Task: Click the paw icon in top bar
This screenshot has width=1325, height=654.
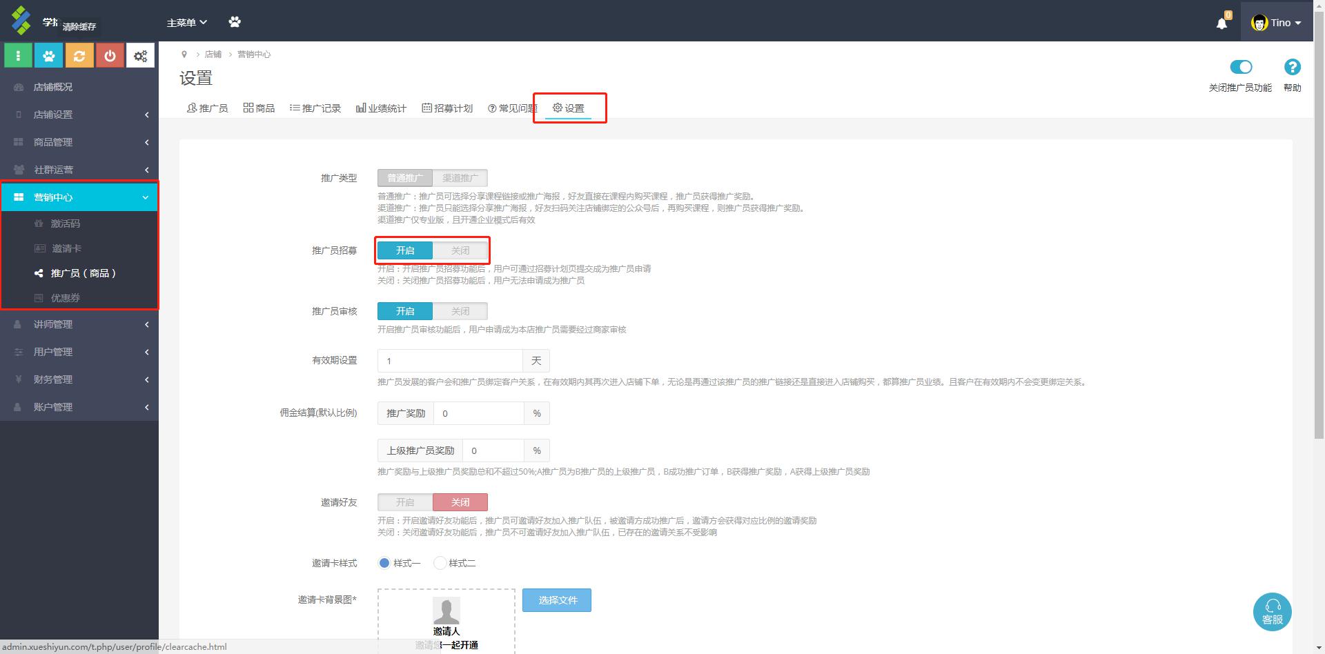Action: (235, 22)
